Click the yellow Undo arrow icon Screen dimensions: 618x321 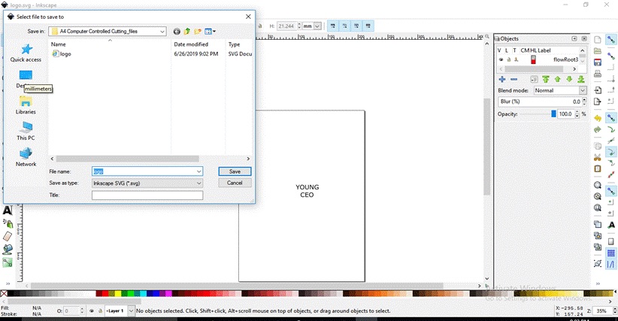[598, 118]
